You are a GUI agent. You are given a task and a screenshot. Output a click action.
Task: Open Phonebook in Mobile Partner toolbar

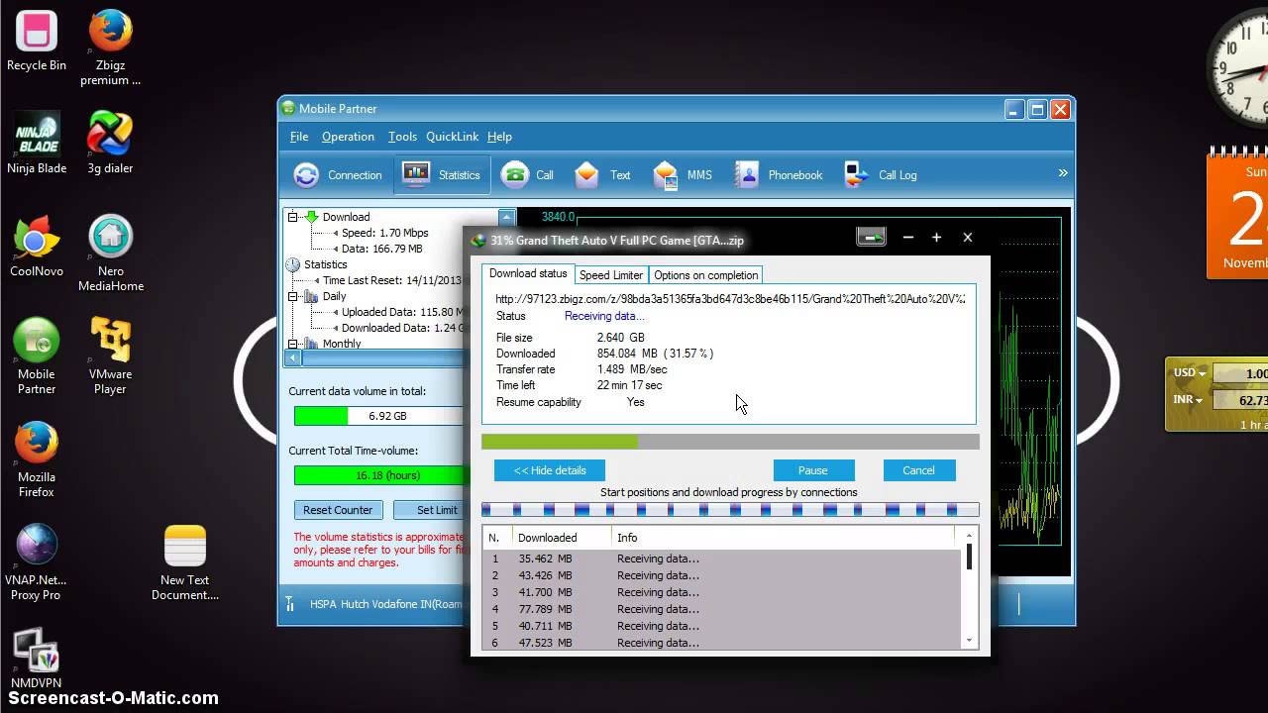tap(779, 175)
